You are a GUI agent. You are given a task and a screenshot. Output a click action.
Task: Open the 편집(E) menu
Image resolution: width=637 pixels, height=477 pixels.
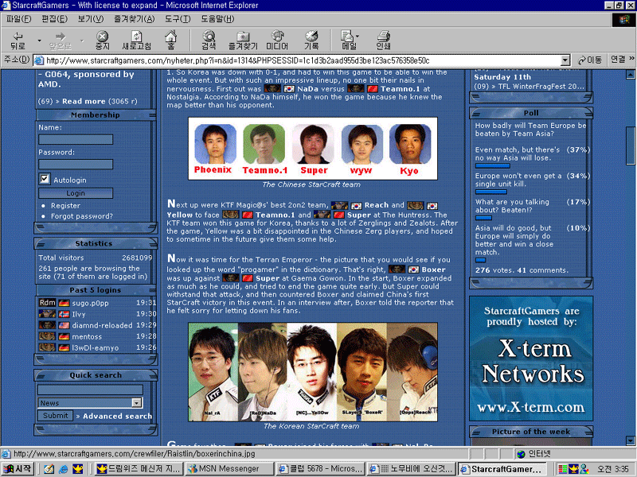coord(54,18)
